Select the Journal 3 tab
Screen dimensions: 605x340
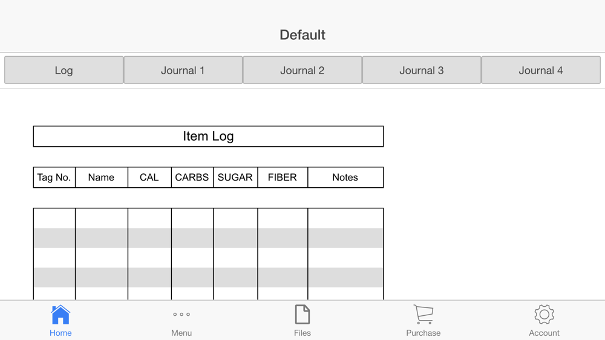coord(421,70)
